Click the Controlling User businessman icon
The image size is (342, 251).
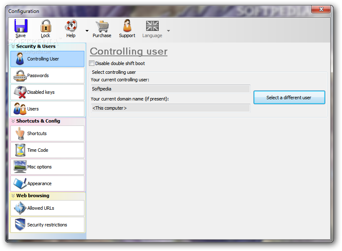pos(20,59)
